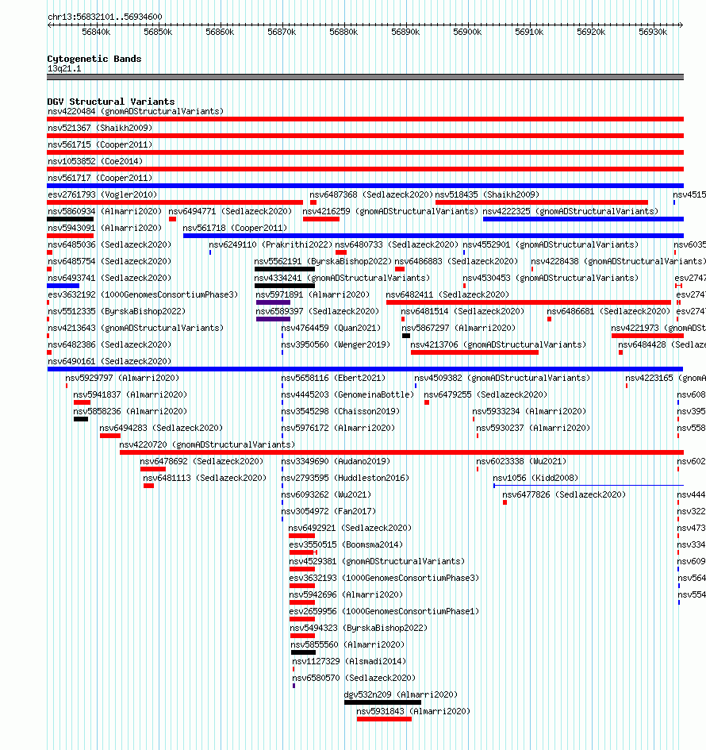Open nsv6023338 (Wu2021) variant
This screenshot has height=750, width=706.
(x=521, y=462)
